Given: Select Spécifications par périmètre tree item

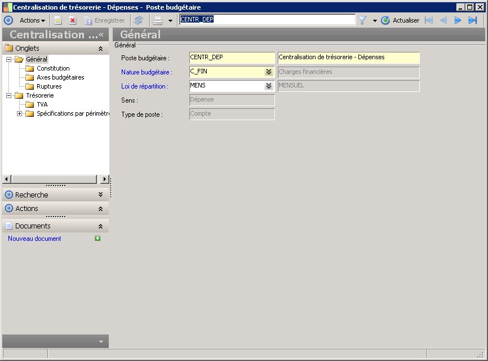Looking at the screenshot, I should (x=73, y=113).
